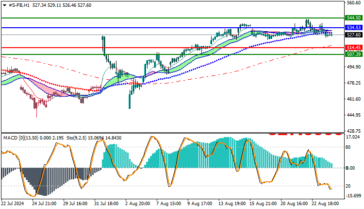Click the red 514.45 price level label
Screen dimensions: 364x209
pos(353,48)
